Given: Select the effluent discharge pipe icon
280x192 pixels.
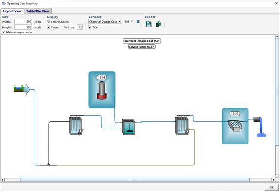Looking at the screenshot, I should point(260,127).
